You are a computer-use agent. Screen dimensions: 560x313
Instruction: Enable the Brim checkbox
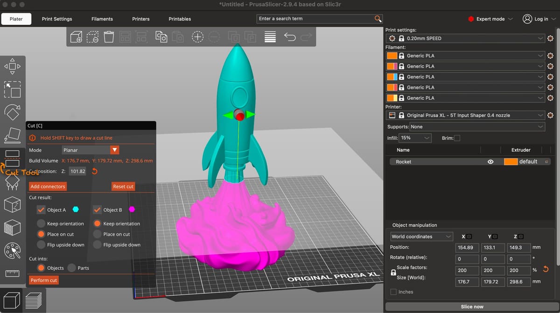[x=457, y=138]
